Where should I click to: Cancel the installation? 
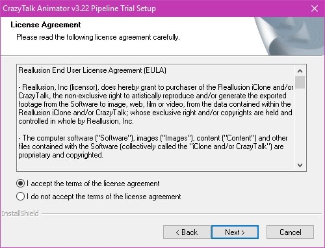point(290,232)
